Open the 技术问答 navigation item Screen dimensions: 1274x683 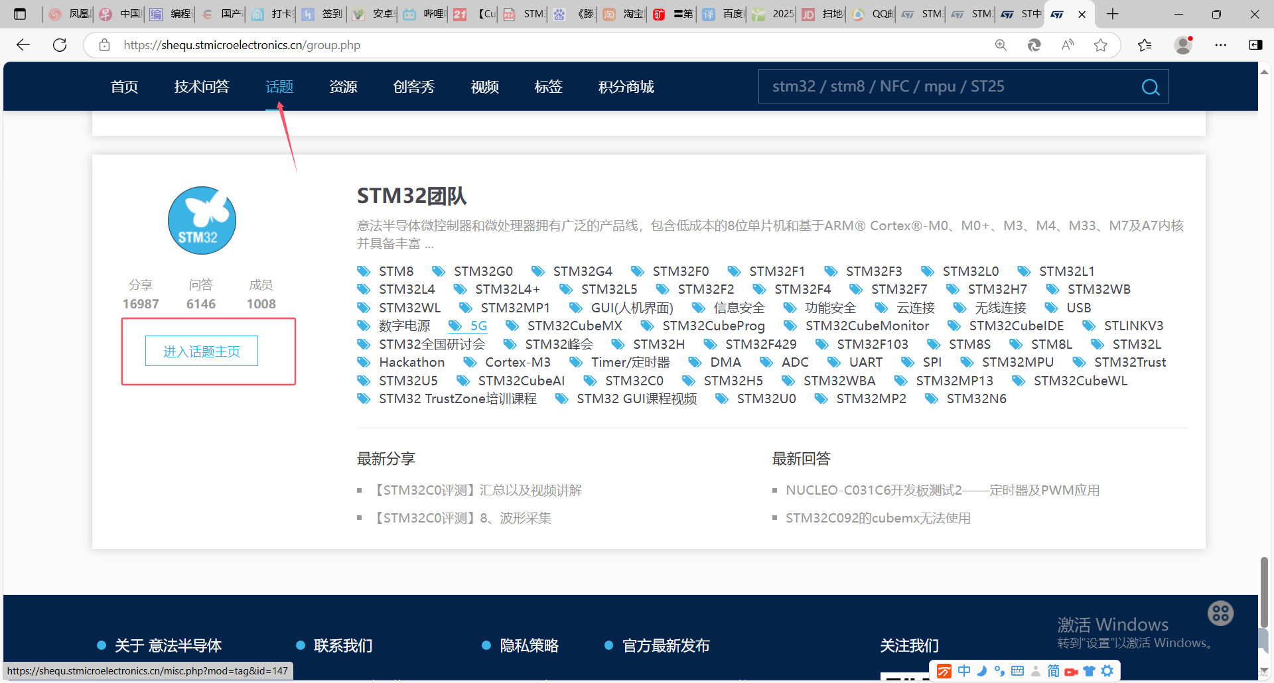tap(202, 87)
